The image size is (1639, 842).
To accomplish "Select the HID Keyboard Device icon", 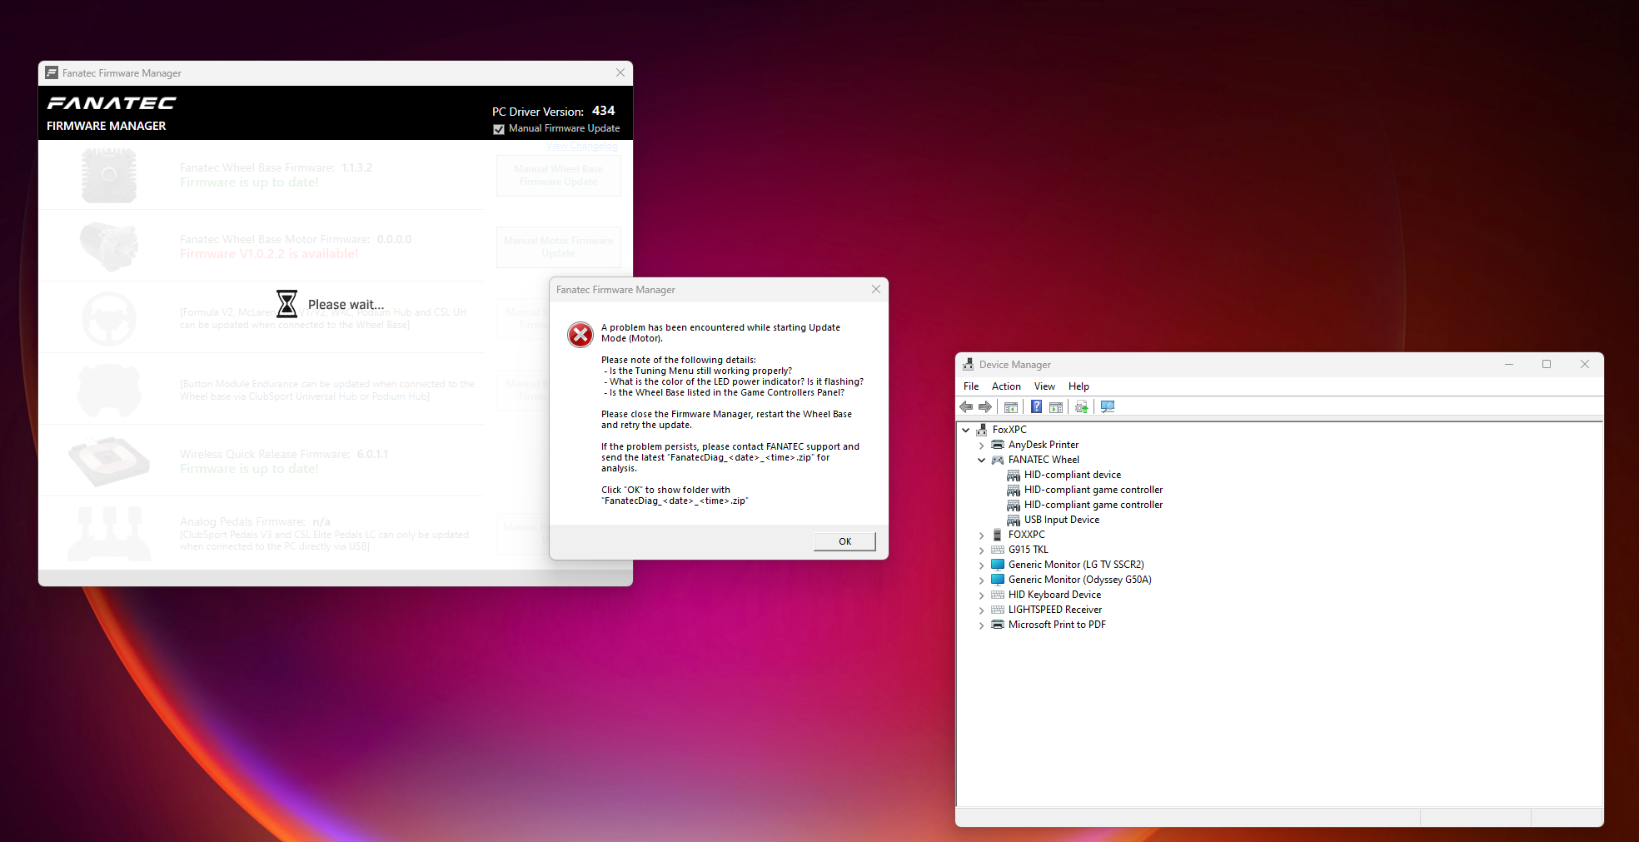I will point(998,595).
